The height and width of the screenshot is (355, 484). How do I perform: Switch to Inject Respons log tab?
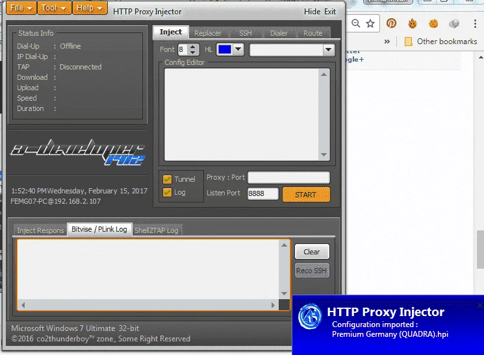[x=40, y=230]
